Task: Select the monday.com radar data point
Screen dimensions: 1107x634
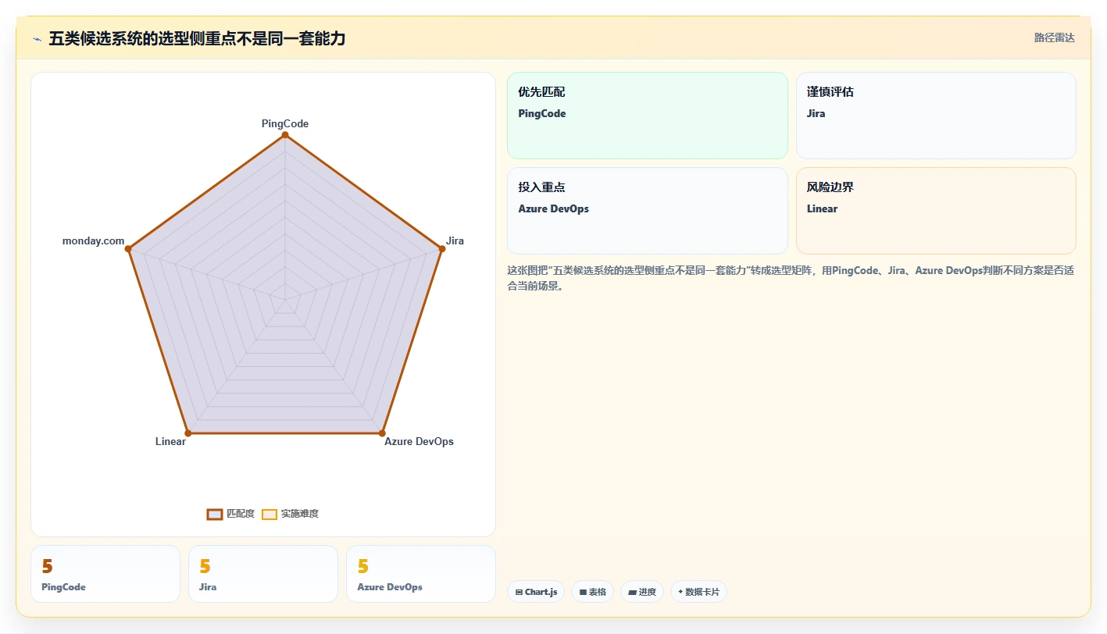Action: (x=129, y=248)
